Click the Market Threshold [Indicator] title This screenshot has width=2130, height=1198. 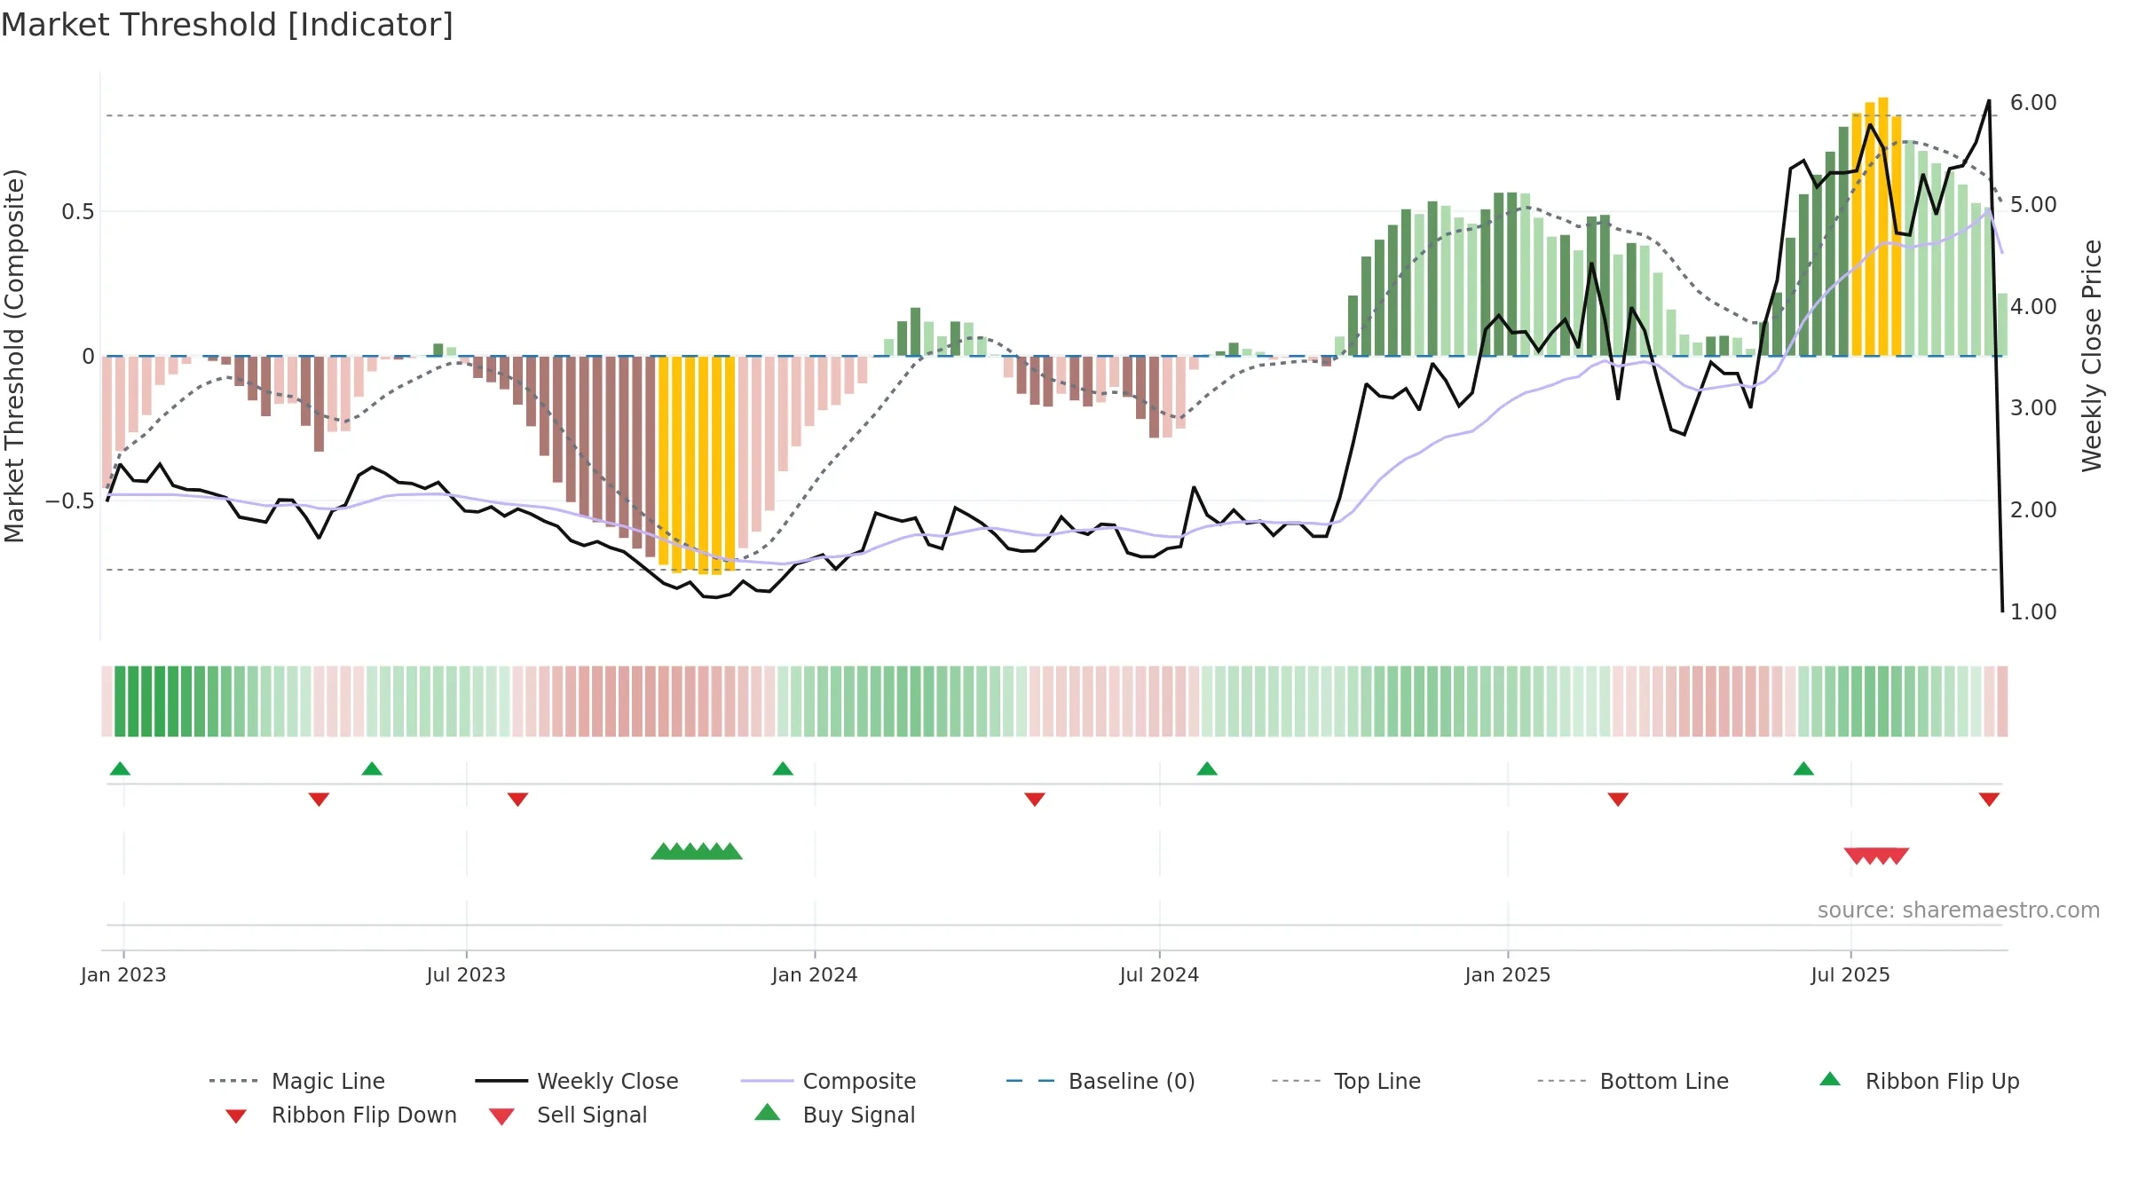tap(227, 25)
